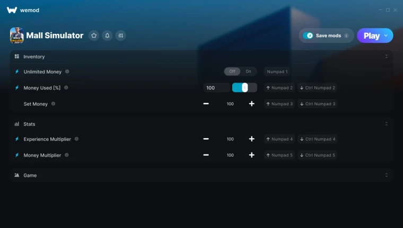403x228 pixels.
Task: Show info icon beside Unlimited Money
Action: coord(67,71)
